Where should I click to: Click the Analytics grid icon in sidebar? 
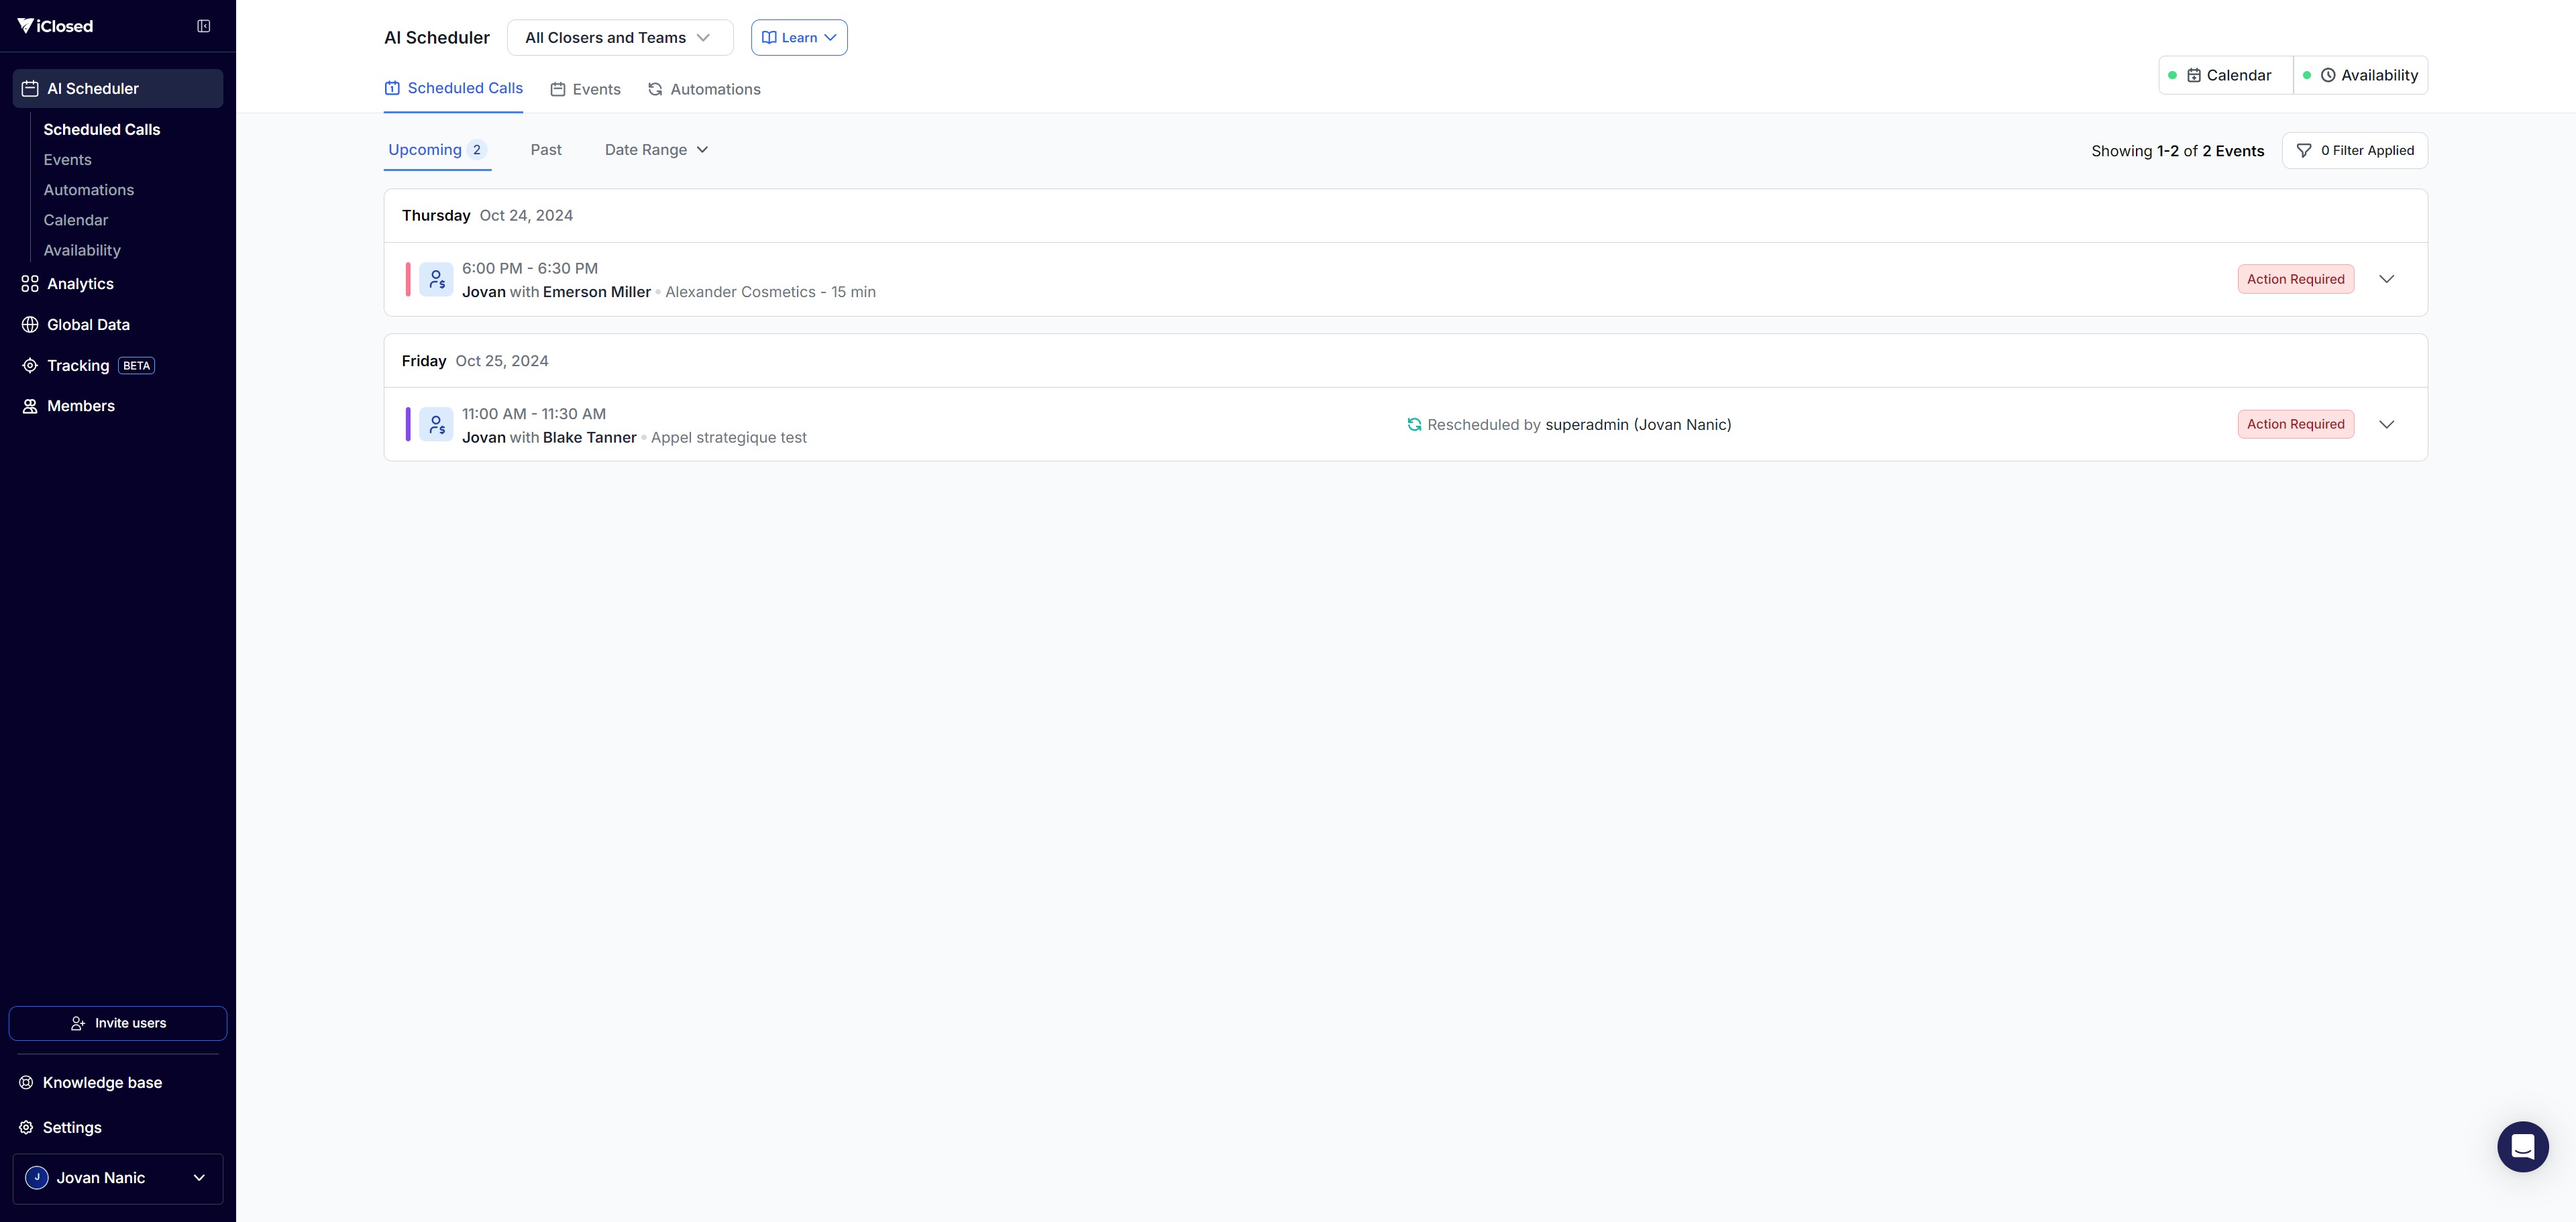click(30, 284)
